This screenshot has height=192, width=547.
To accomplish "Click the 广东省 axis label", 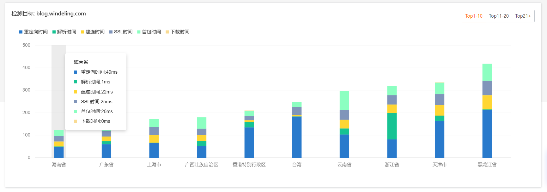I will [106, 165].
